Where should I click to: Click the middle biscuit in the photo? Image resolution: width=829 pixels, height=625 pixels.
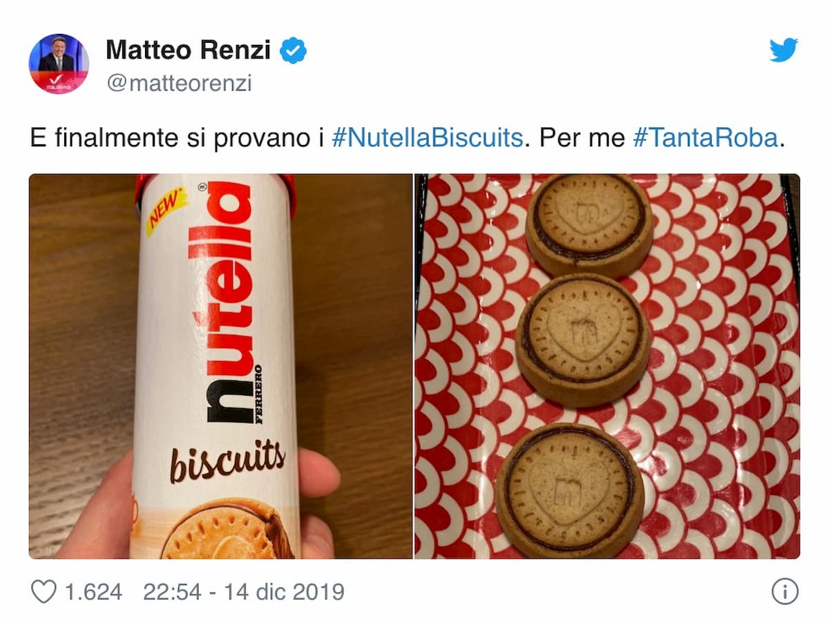click(x=582, y=340)
